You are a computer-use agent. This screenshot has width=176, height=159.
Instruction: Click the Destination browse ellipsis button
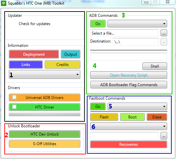[x=164, y=42]
